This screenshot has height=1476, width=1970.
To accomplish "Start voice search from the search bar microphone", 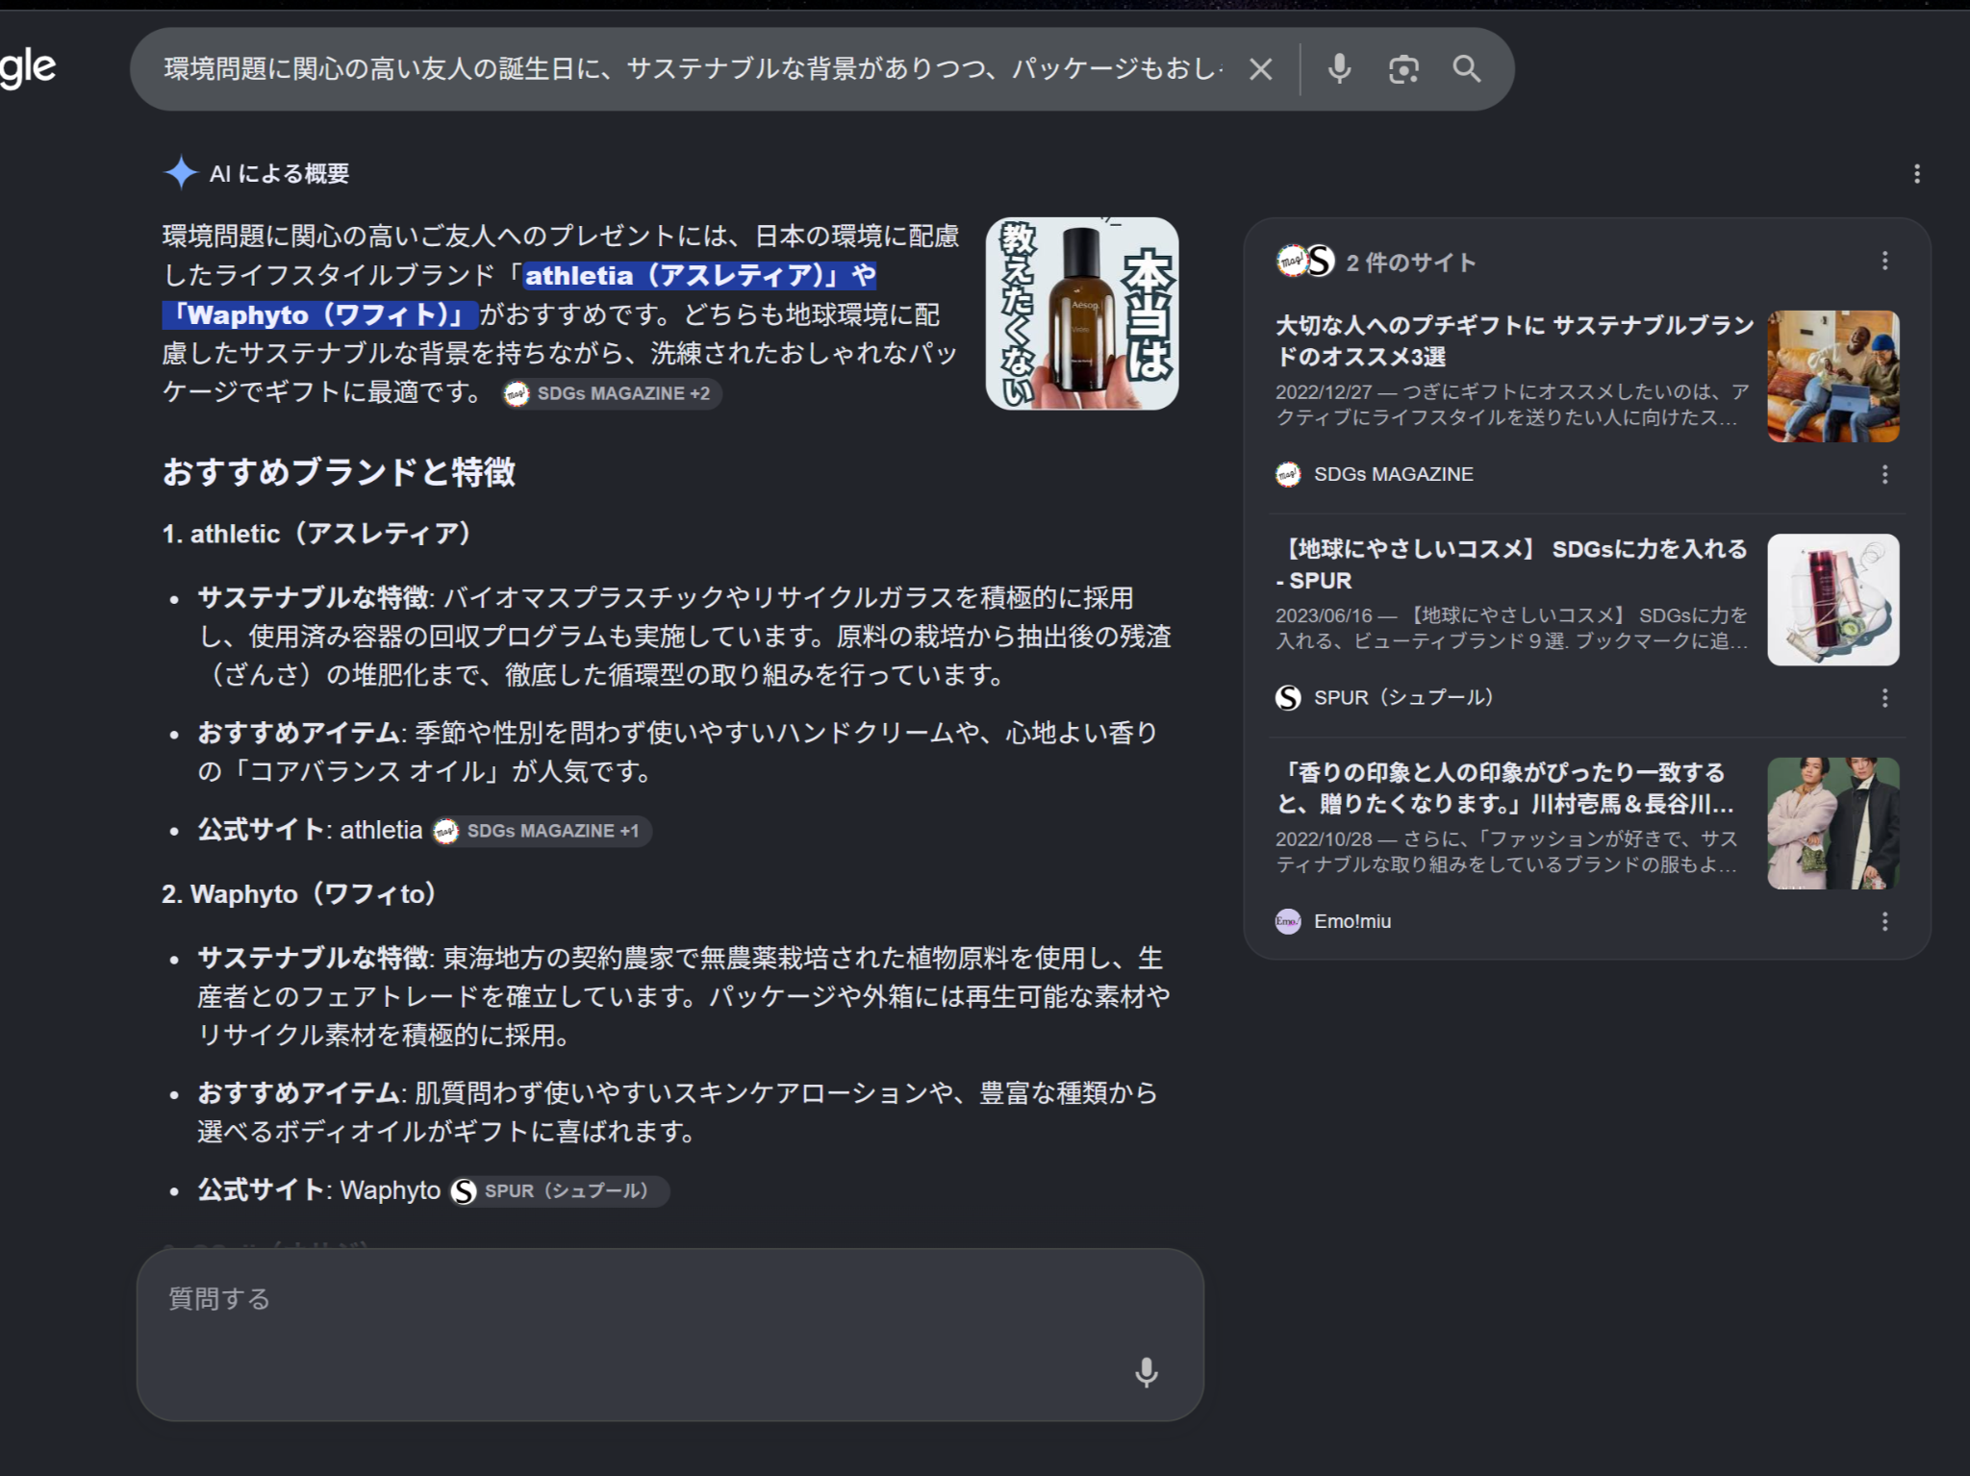I will [1339, 69].
